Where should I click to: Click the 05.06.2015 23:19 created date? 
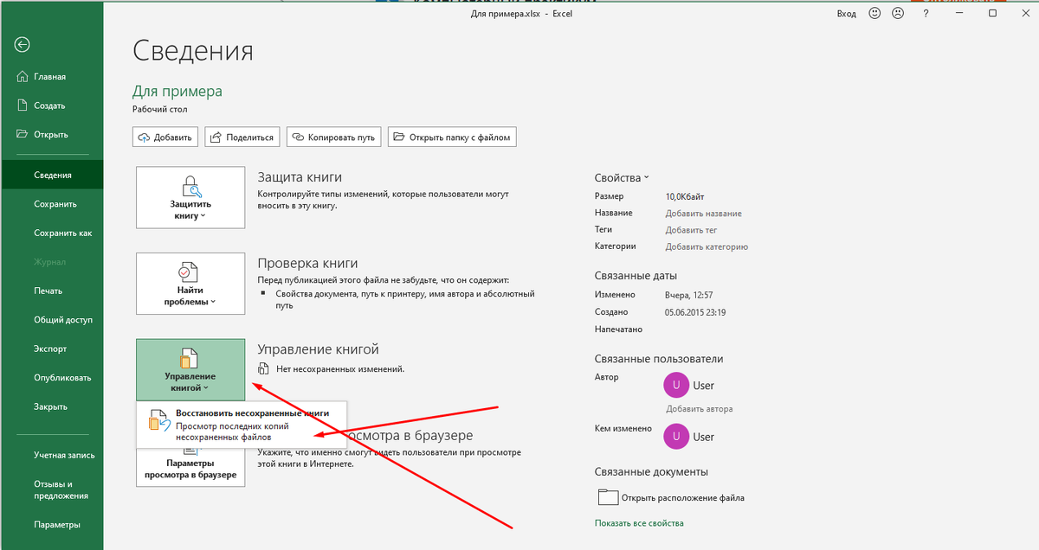(695, 312)
